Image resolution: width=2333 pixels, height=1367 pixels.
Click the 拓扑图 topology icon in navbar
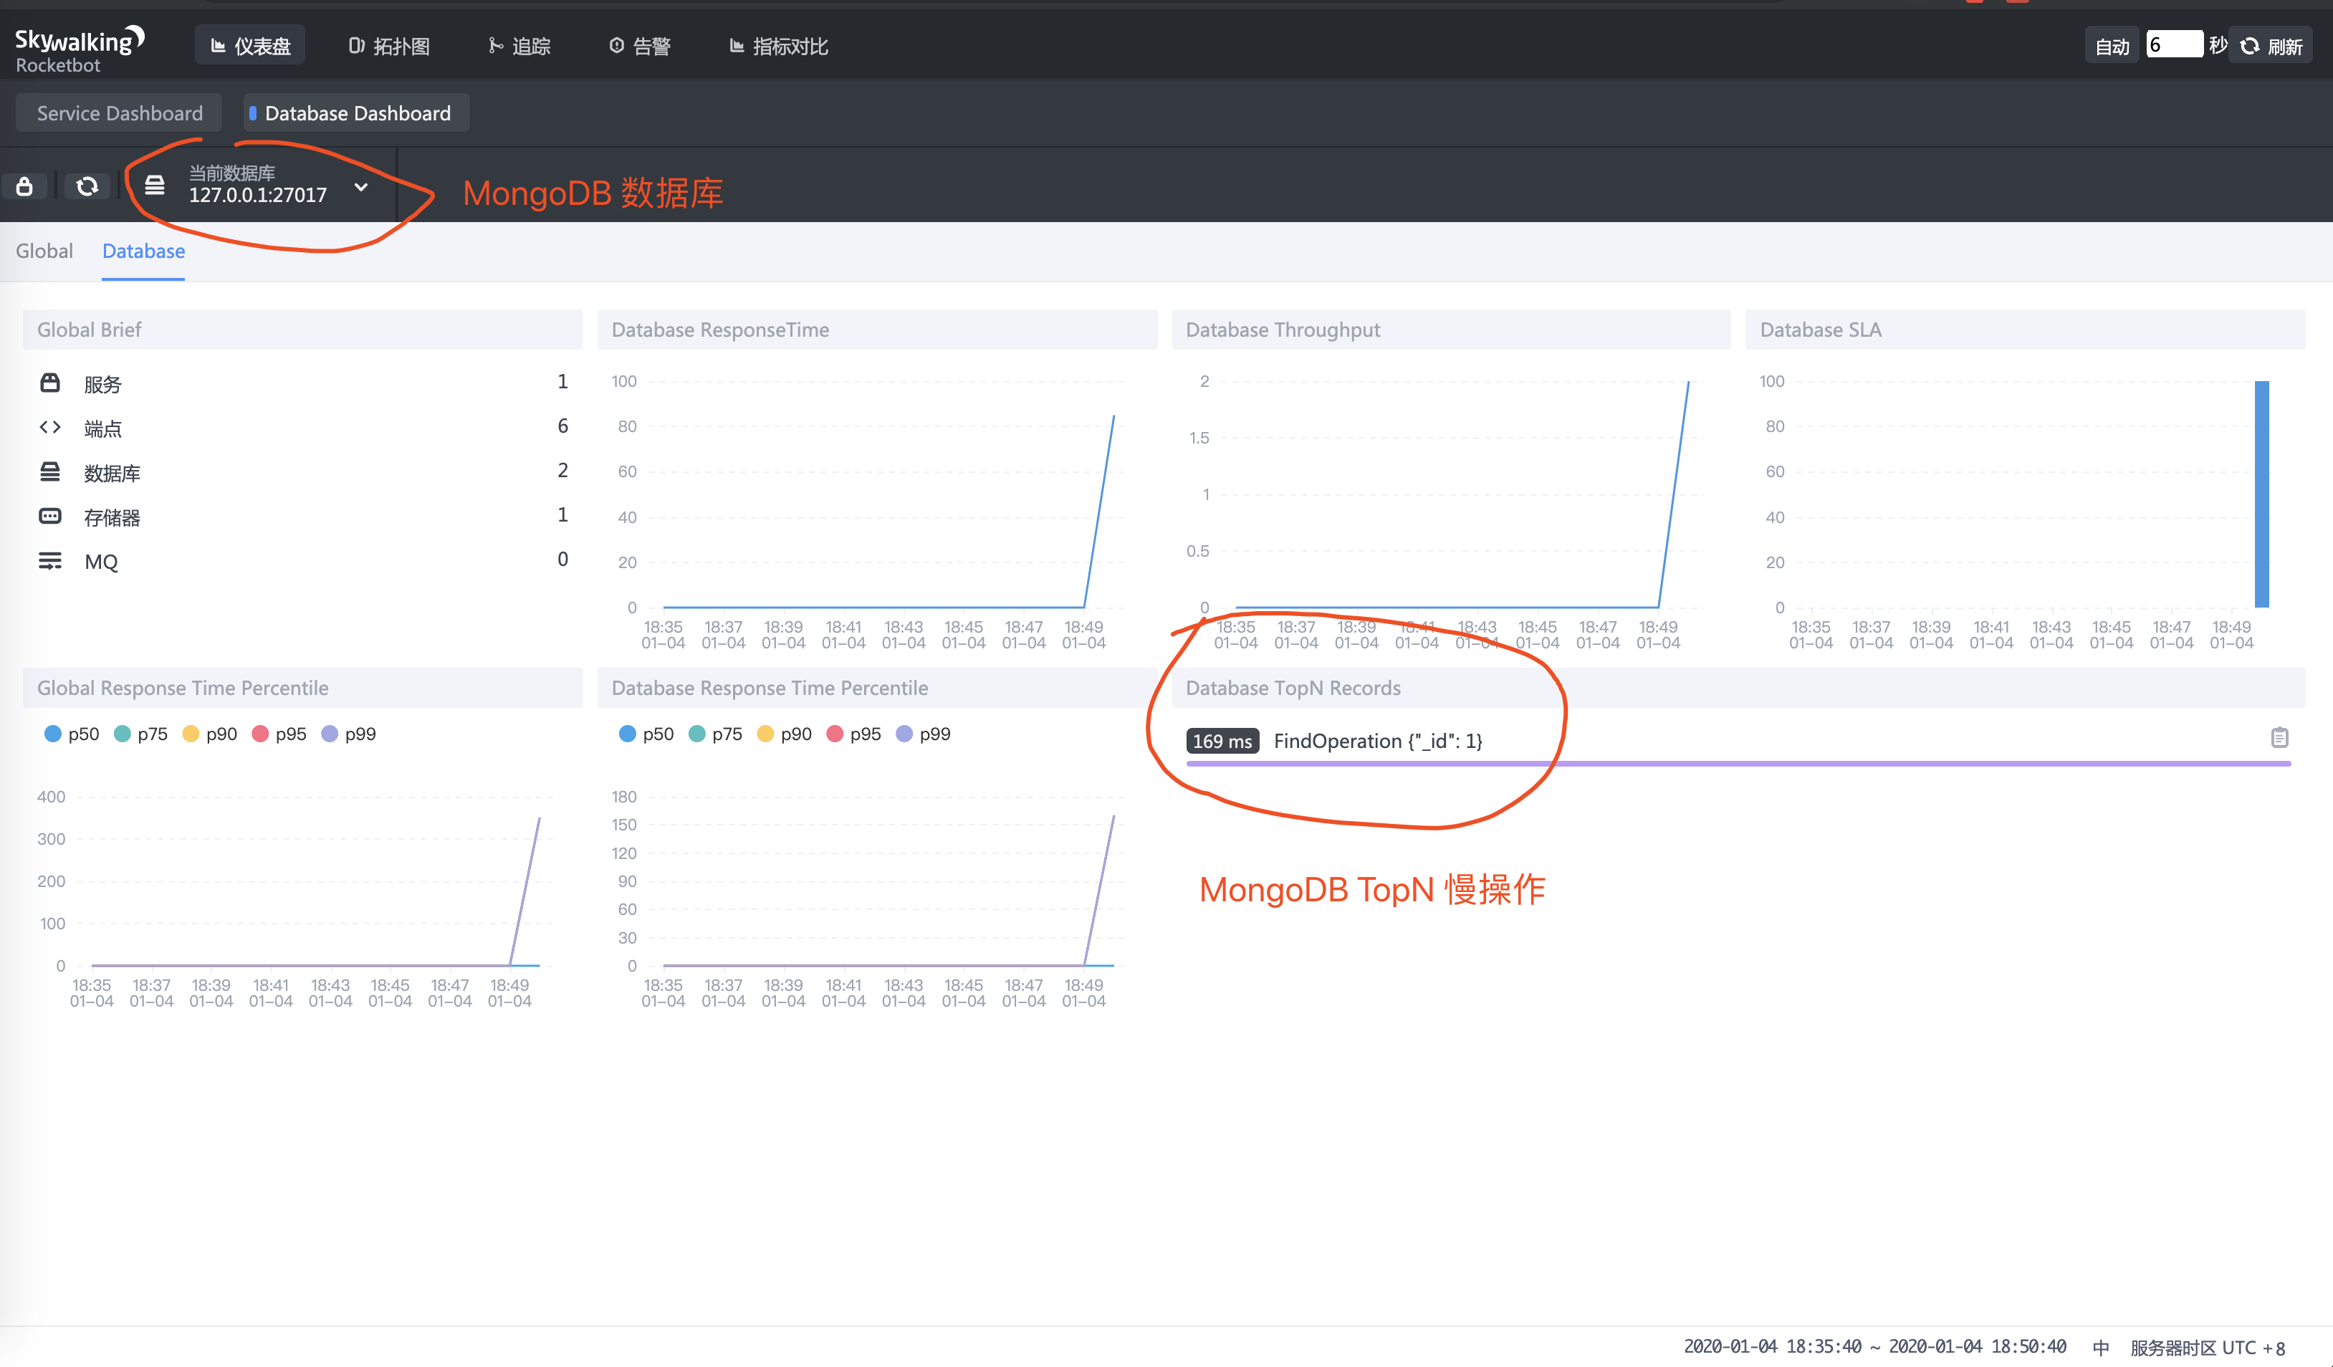pyautogui.click(x=355, y=45)
